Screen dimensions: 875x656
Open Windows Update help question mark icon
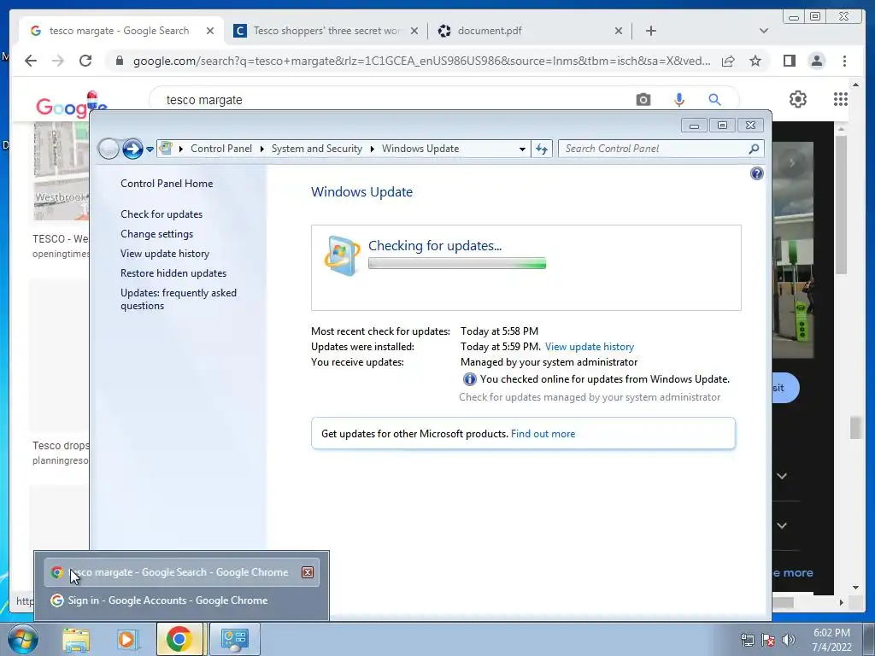(x=757, y=173)
